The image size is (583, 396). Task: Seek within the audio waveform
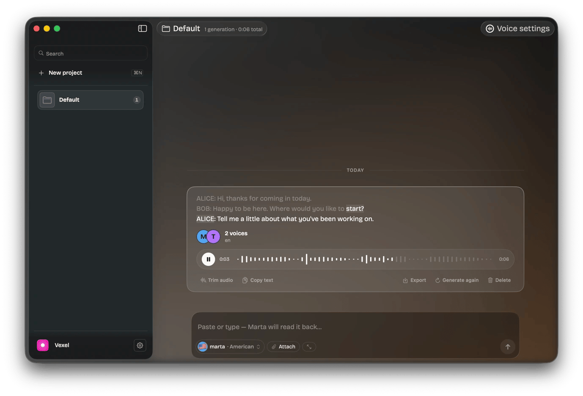[365, 259]
